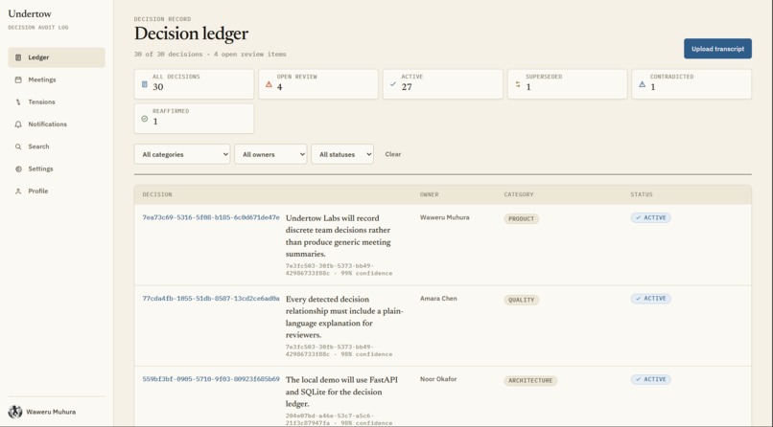Click the PRODUCT category tag
Viewport: 773px width, 427px height.
pos(521,219)
